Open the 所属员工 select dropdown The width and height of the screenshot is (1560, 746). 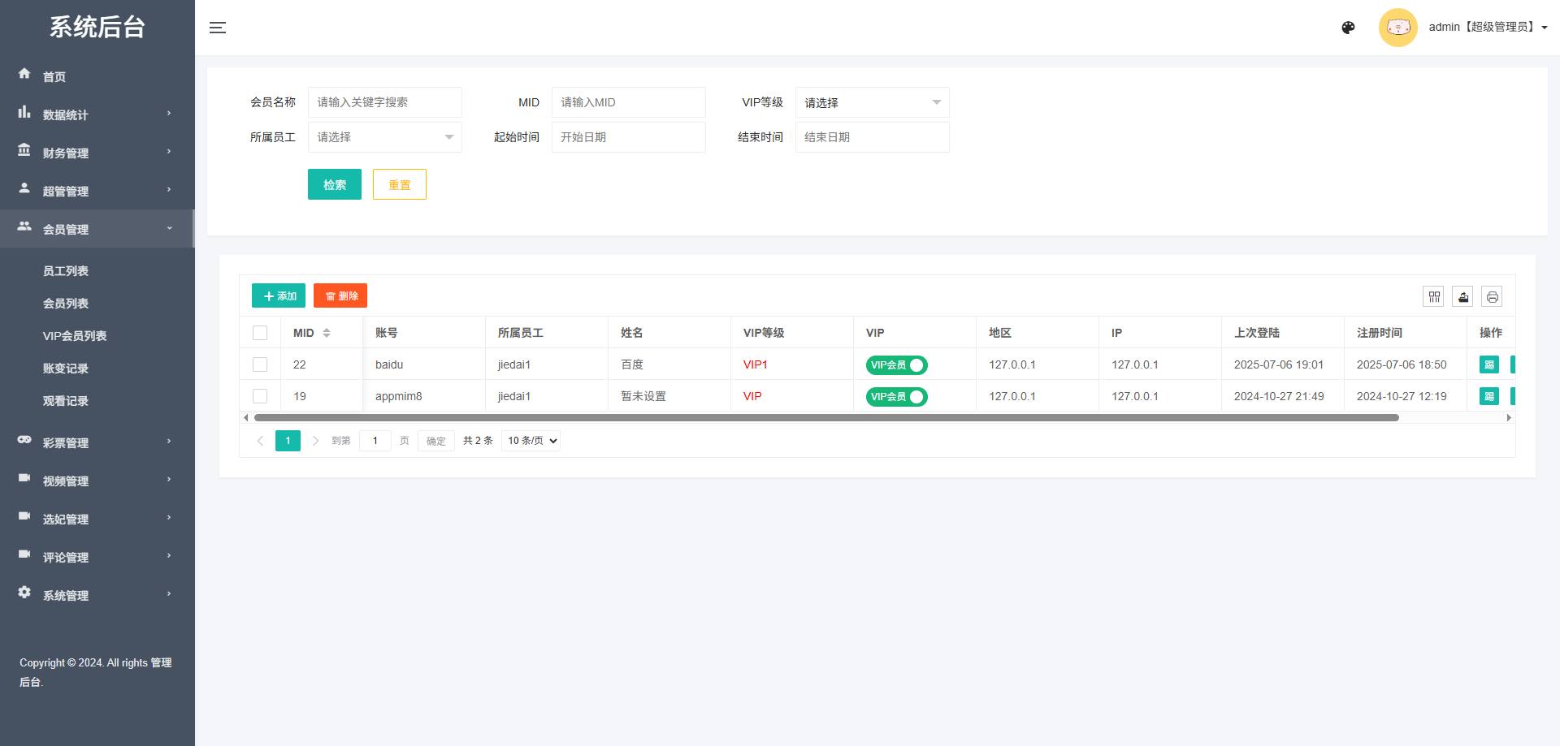click(384, 137)
